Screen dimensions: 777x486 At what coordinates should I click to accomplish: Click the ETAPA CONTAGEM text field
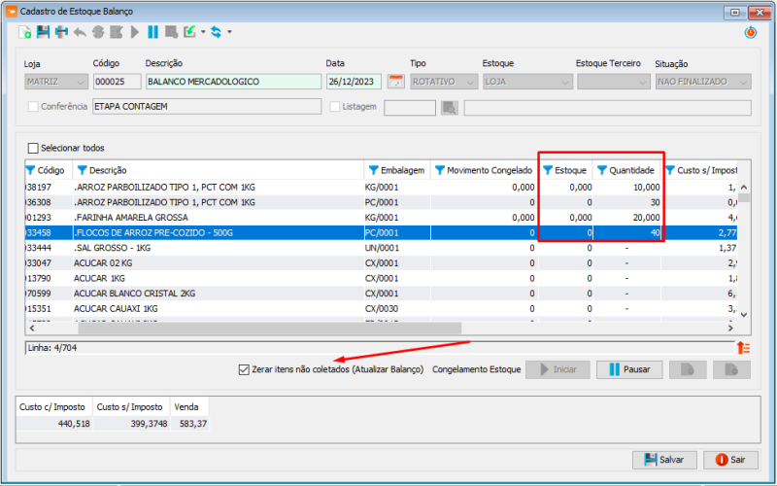(207, 107)
